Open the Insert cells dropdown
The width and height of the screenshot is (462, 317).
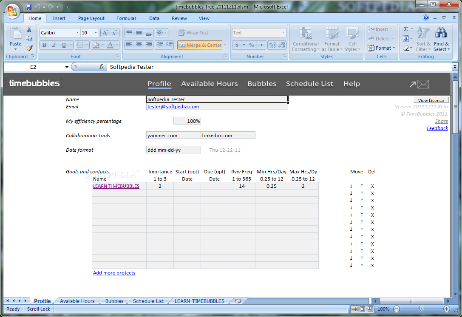[x=380, y=29]
